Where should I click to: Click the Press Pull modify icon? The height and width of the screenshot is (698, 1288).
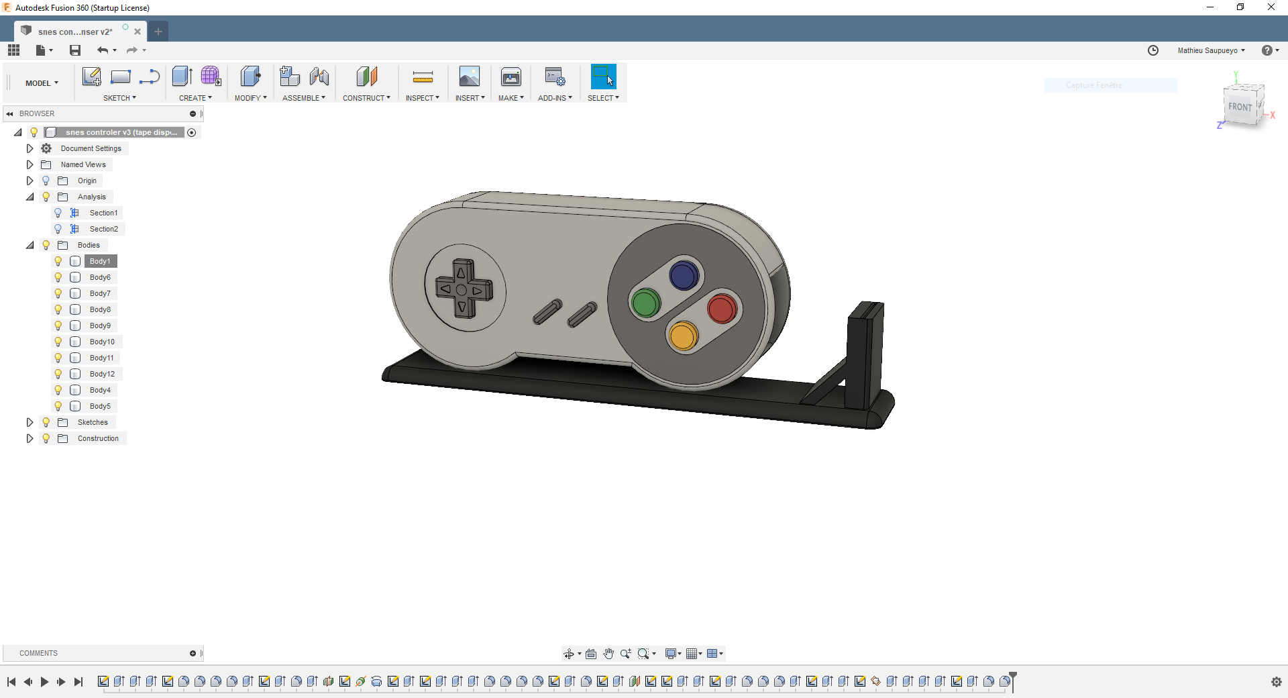click(x=250, y=77)
